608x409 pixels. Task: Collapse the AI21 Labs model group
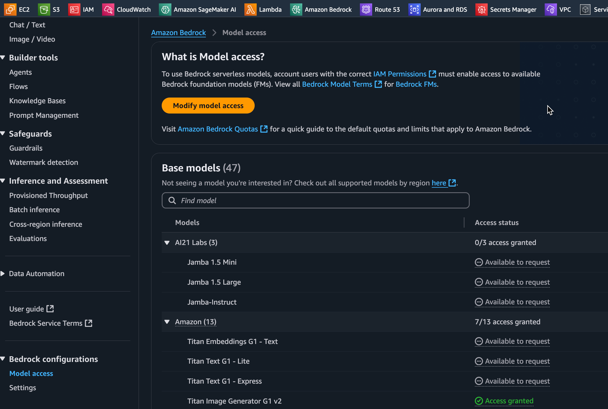167,243
